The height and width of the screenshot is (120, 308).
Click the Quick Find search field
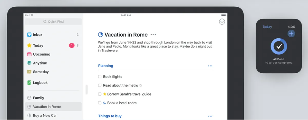tap(53, 22)
